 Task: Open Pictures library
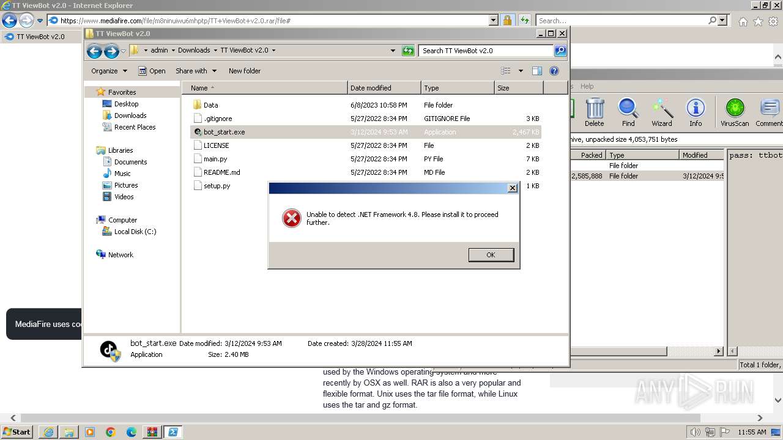point(126,185)
